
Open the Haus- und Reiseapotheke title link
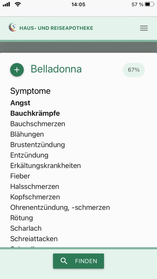pyautogui.click(x=56, y=28)
